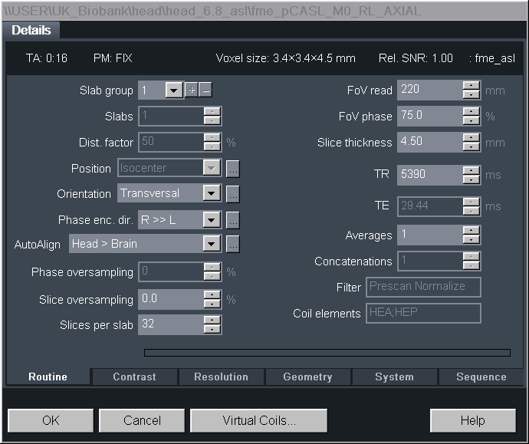This screenshot has height=444, width=529.
Task: Switch to the Contrast tab
Action: point(134,377)
